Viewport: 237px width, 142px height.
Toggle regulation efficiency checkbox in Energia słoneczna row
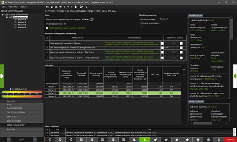click(181, 58)
